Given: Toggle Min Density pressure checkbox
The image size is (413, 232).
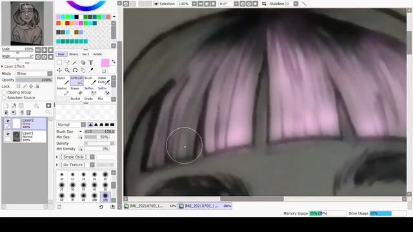Looking at the screenshot, I should click(80, 149).
